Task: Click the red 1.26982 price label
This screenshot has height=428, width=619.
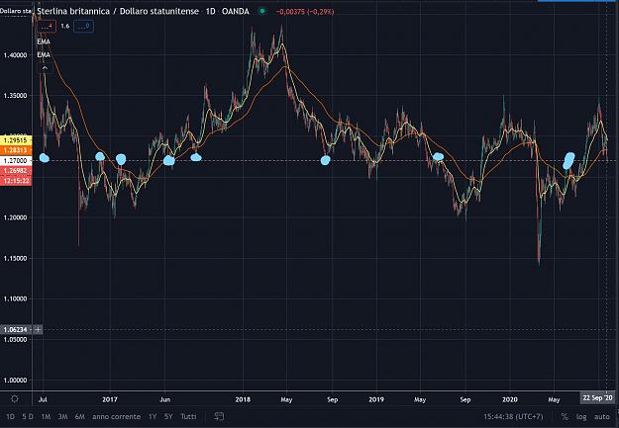Action: pos(16,171)
